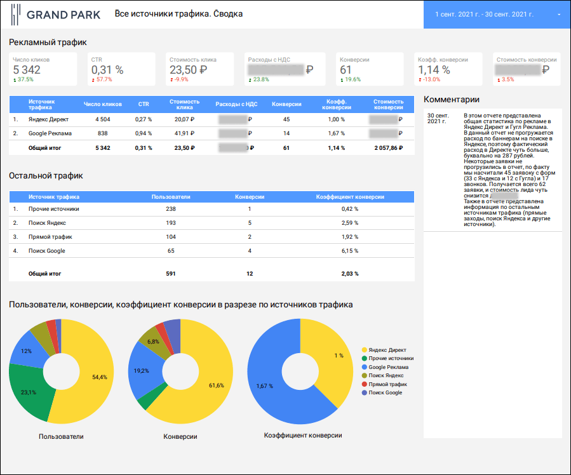The height and width of the screenshot is (475, 571).
Task: Click the Яндекс Директ yellow legend dot
Action: tap(364, 350)
